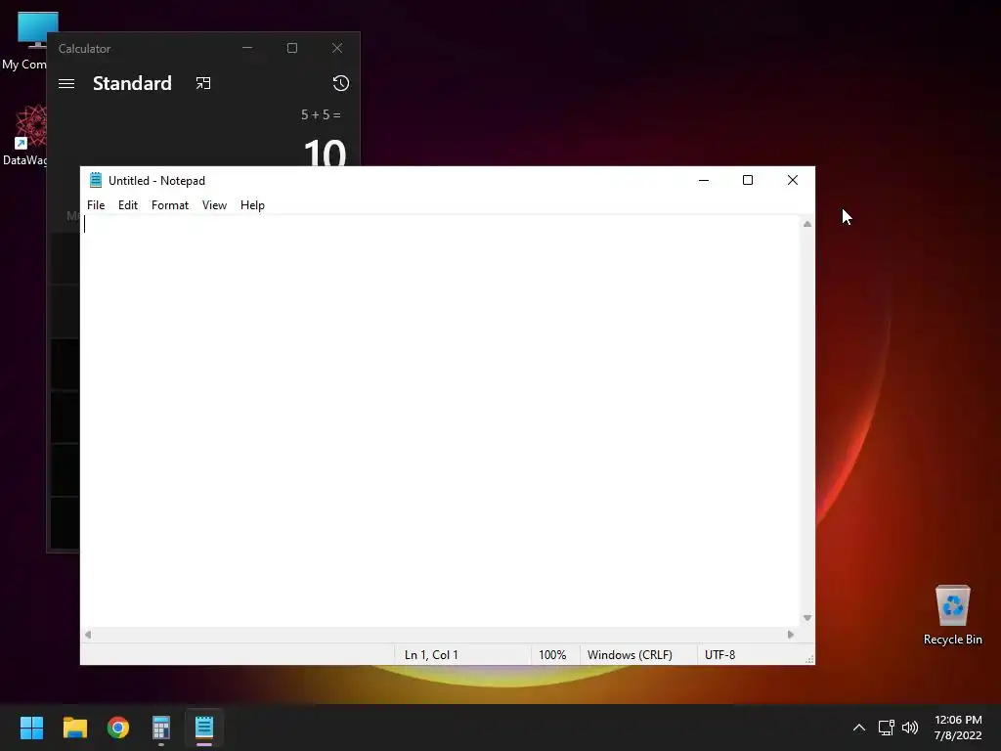
Task: Open the Format menu in Notepad
Action: click(x=170, y=205)
